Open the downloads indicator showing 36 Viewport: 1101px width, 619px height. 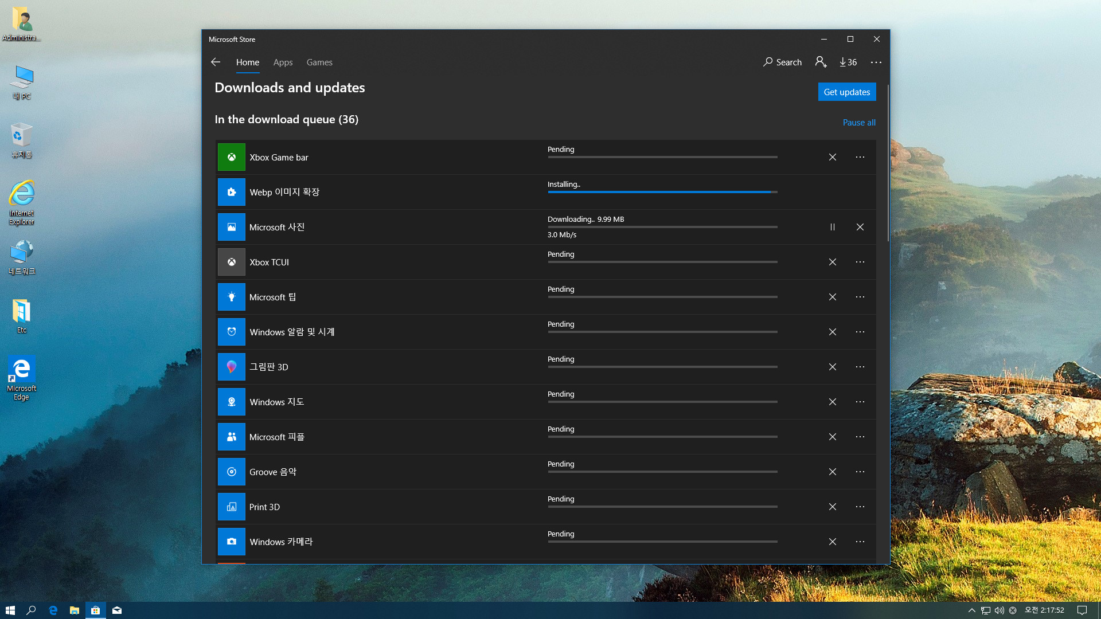tap(848, 62)
